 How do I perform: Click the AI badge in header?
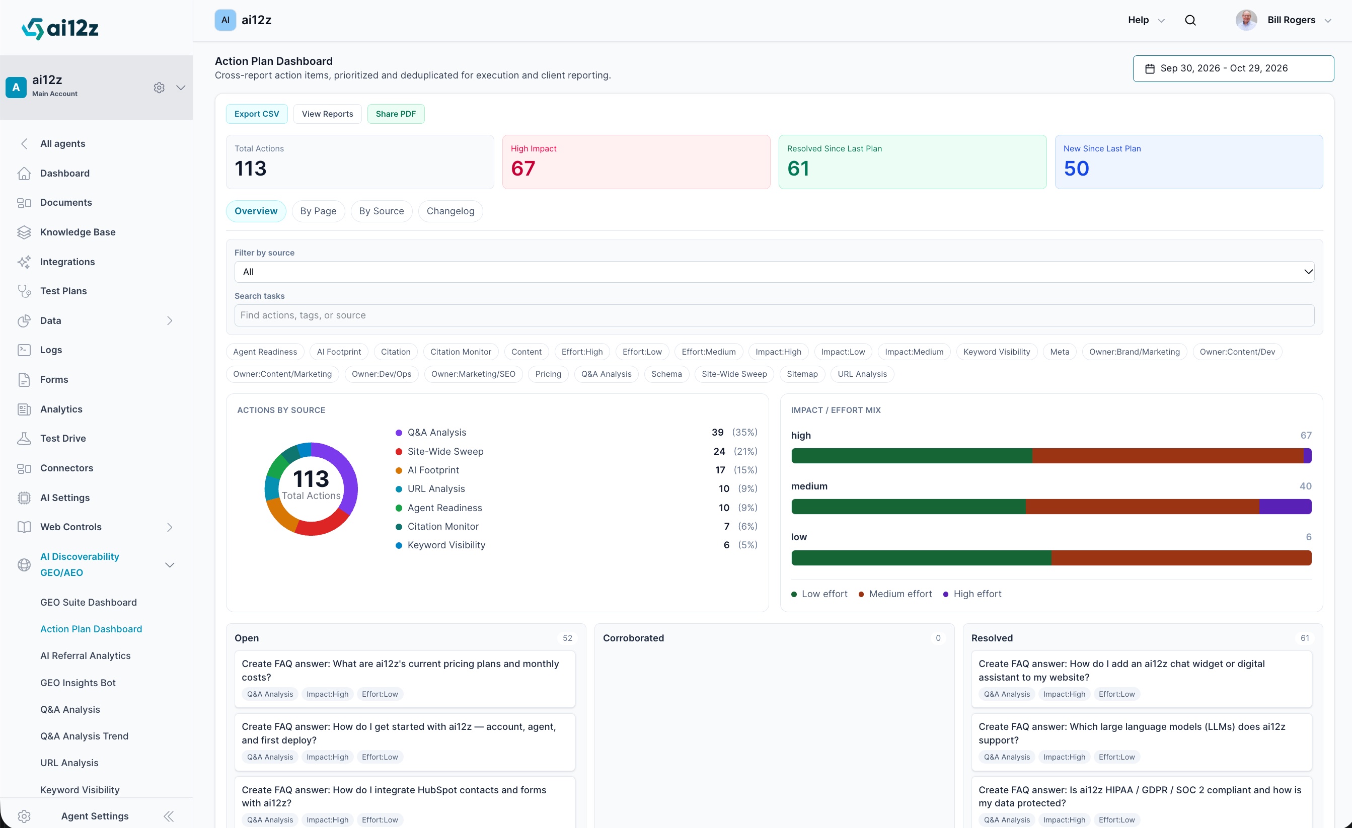click(226, 20)
